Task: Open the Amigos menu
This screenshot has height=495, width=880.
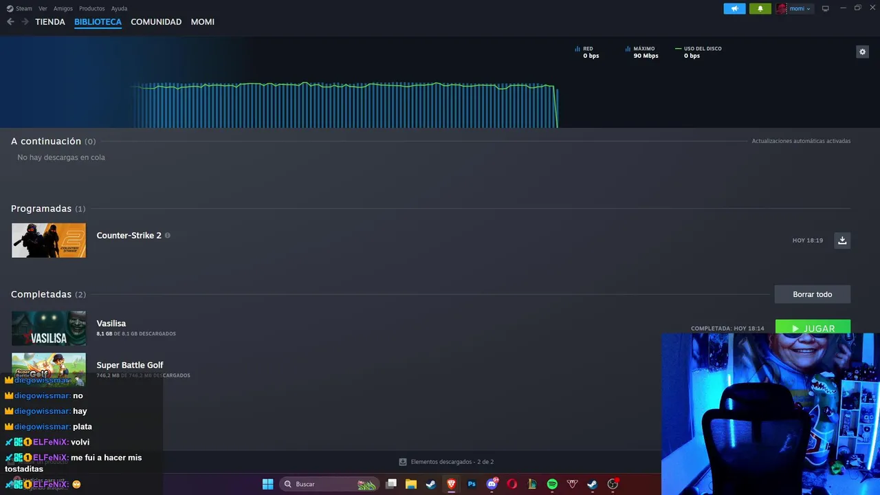Action: tap(63, 8)
